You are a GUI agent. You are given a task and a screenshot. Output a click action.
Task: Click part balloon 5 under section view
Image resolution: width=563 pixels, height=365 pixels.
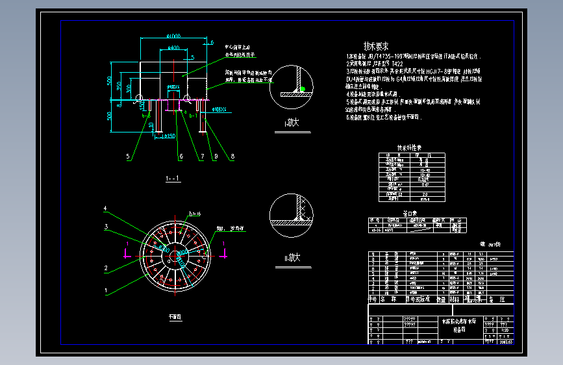tap(128, 157)
